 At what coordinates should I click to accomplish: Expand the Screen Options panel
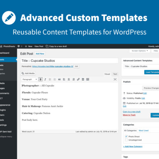(140, 51)
